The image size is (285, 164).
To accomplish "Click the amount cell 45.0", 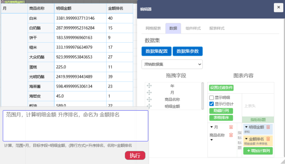I will click(80, 96).
